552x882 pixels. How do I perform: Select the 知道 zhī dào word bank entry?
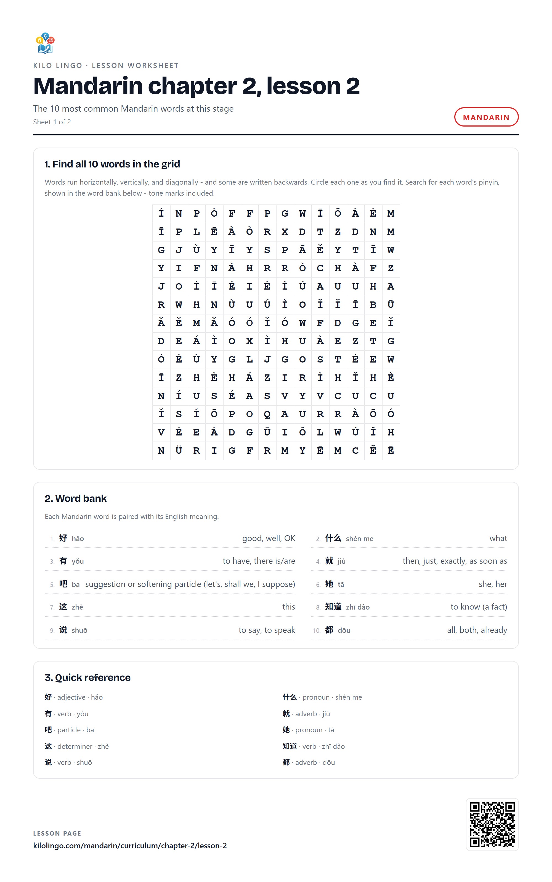point(409,607)
